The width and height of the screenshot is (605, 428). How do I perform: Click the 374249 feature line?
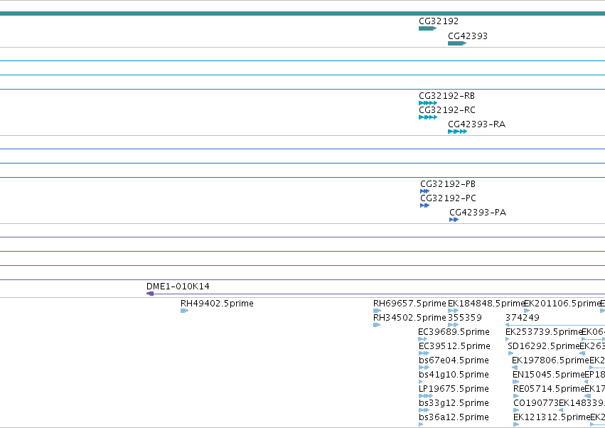click(555, 325)
